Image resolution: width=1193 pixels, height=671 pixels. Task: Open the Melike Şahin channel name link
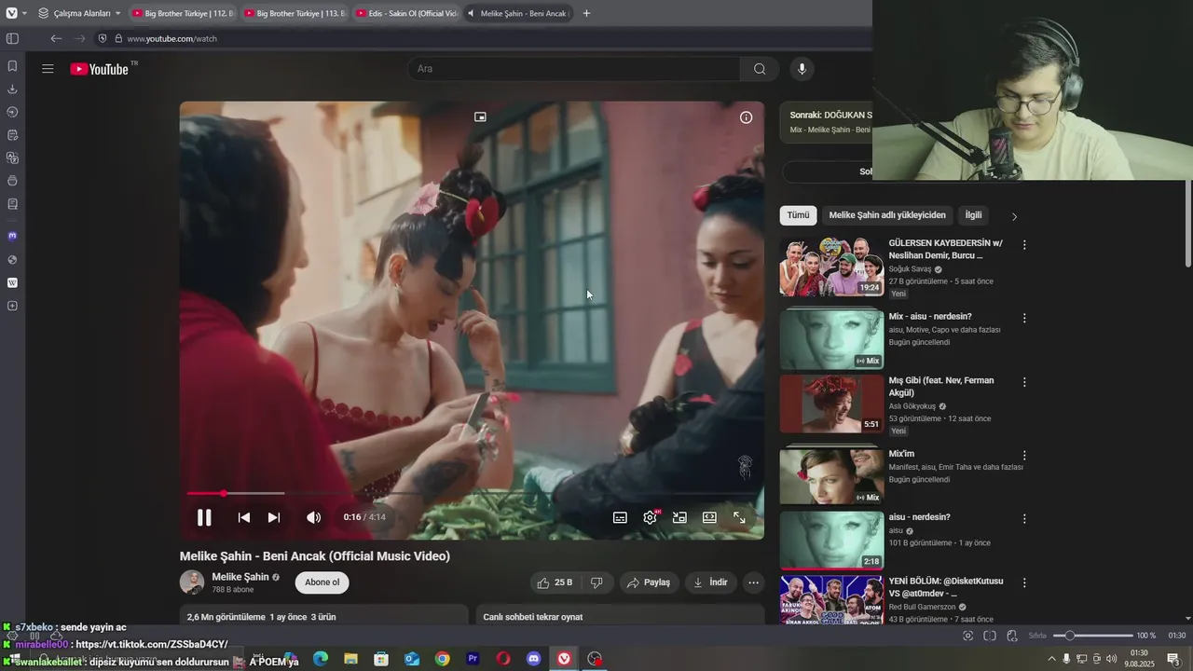click(x=240, y=577)
